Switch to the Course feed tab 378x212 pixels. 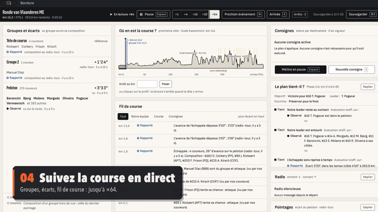coord(158,116)
